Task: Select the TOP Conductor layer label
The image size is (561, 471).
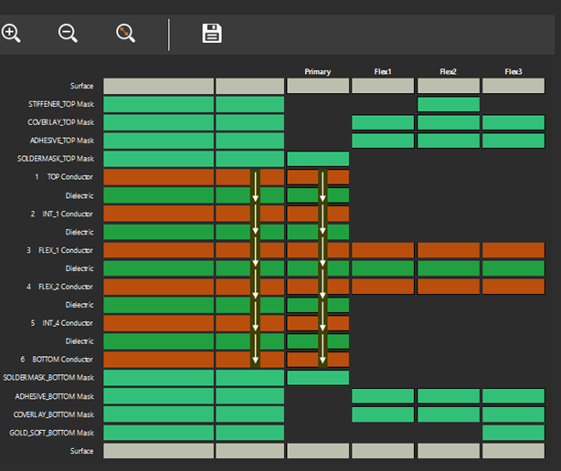Action: click(69, 177)
